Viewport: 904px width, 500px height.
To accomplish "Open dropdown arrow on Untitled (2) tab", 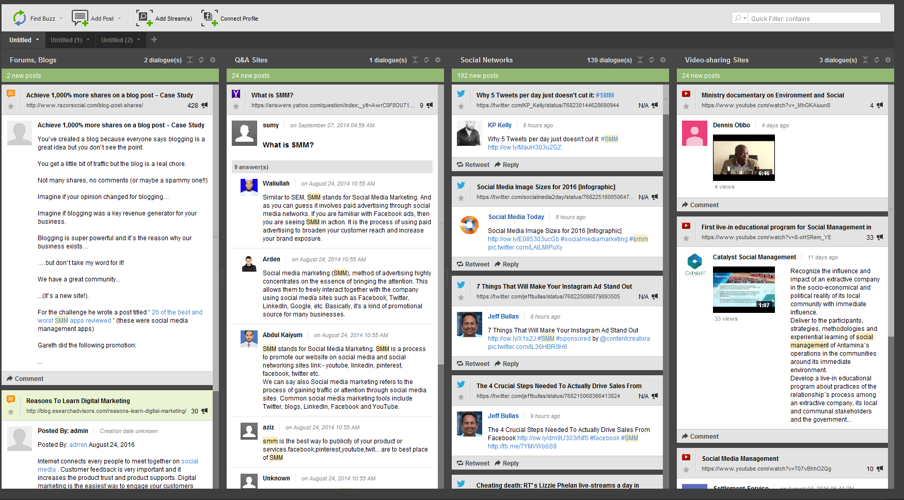I will coord(138,40).
